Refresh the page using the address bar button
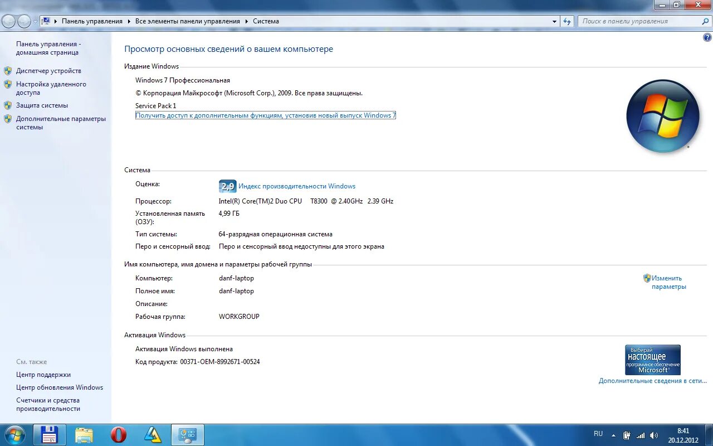Screen dimensions: 713x446 (x=568, y=21)
